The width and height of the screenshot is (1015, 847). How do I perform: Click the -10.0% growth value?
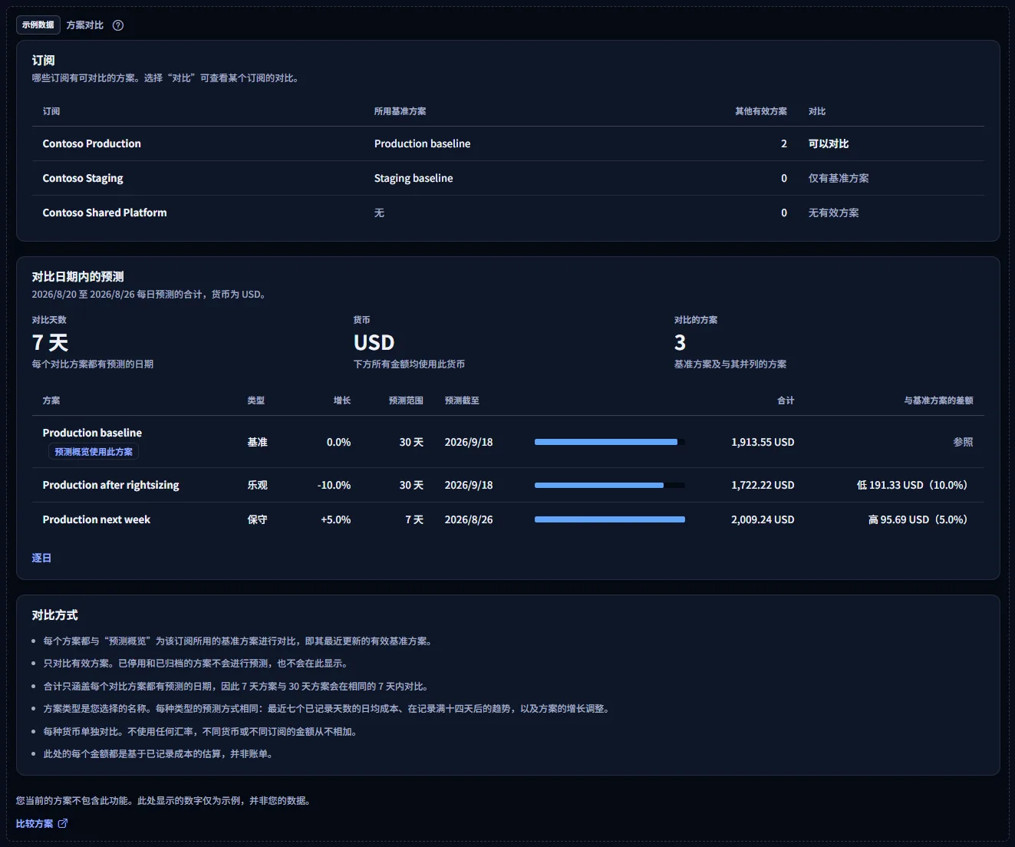point(334,485)
